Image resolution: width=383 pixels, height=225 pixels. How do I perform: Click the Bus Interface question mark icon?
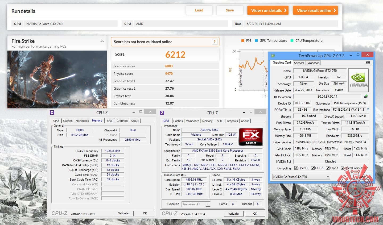[368, 110]
